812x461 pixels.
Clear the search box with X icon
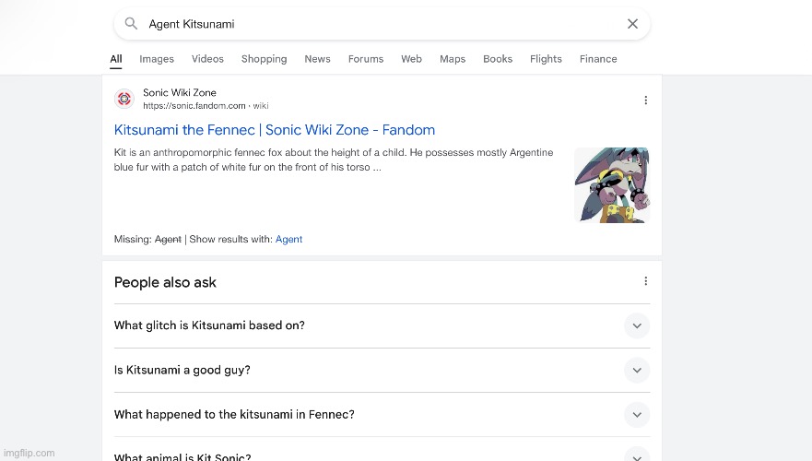click(632, 24)
